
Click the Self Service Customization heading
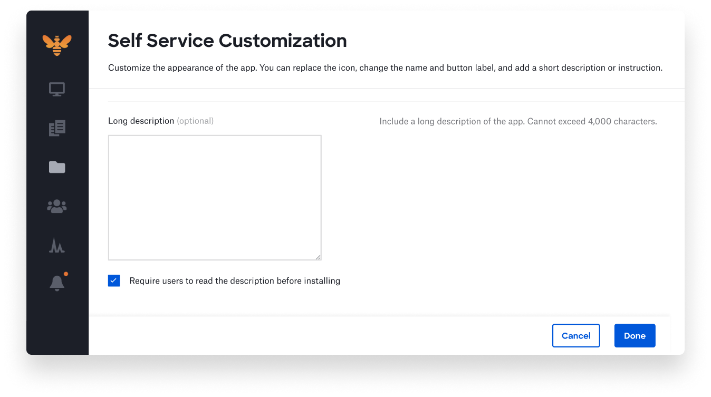227,41
